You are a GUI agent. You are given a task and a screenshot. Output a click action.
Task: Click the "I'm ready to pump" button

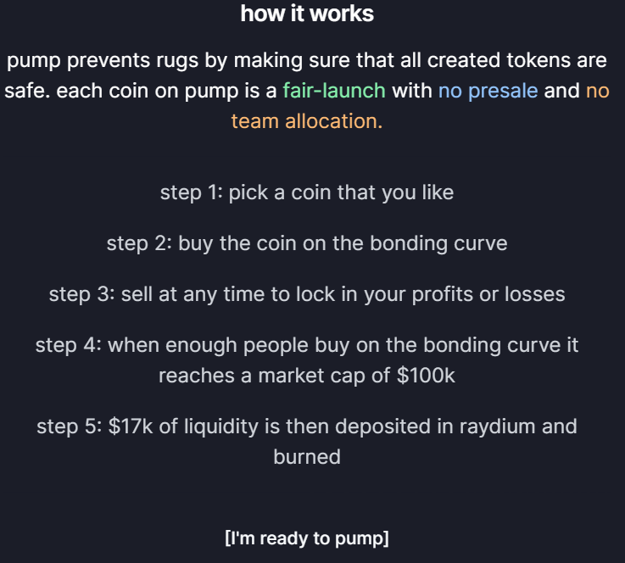(x=307, y=538)
